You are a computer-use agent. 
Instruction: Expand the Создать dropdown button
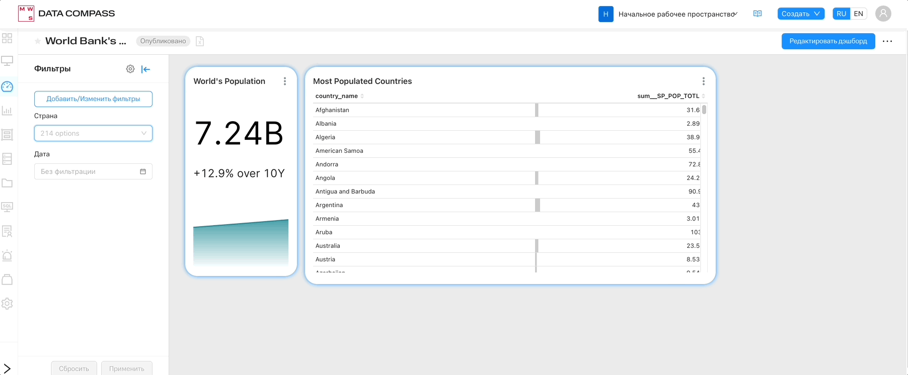pyautogui.click(x=800, y=14)
